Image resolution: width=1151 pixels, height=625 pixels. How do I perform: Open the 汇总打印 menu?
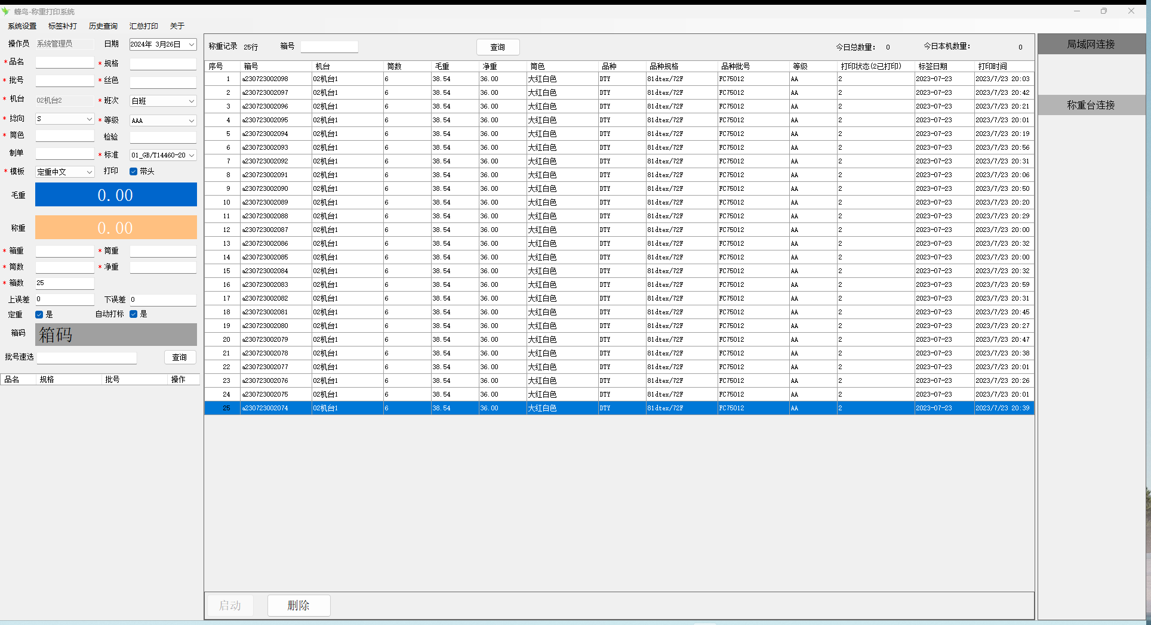[144, 26]
